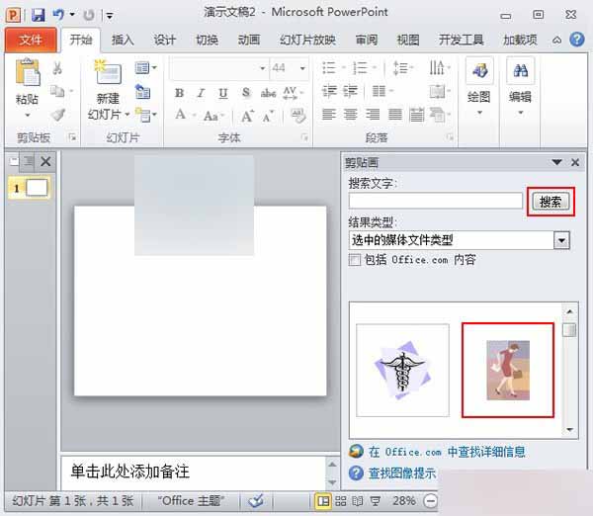Switch to the 设计 Design tab
Viewport: 593px width, 516px height.
[164, 40]
